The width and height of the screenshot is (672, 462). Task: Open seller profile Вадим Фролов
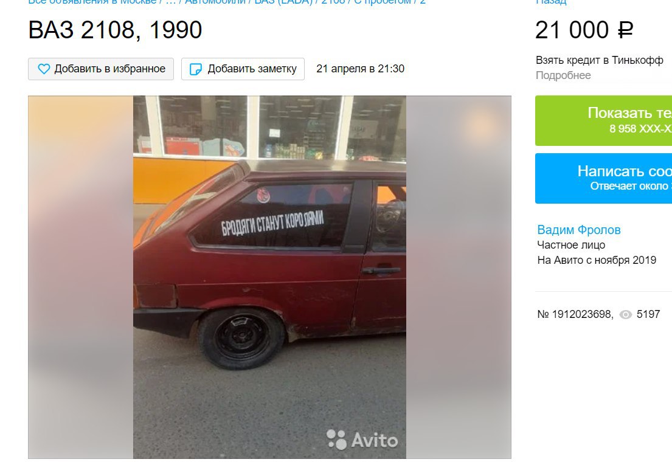pos(578,230)
